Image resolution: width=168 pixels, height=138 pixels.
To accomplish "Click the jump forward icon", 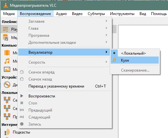I will click(x=22, y=72).
